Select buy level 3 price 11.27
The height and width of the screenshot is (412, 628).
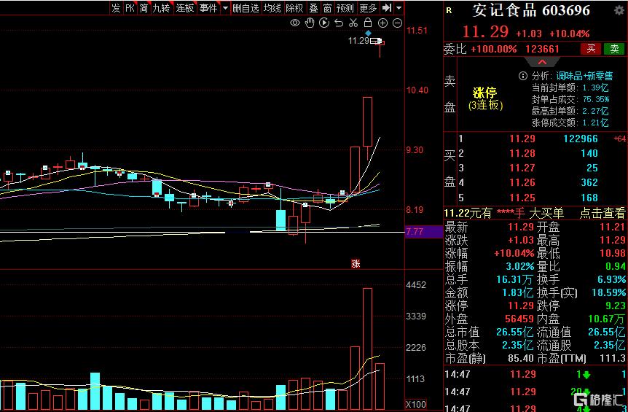(522, 168)
